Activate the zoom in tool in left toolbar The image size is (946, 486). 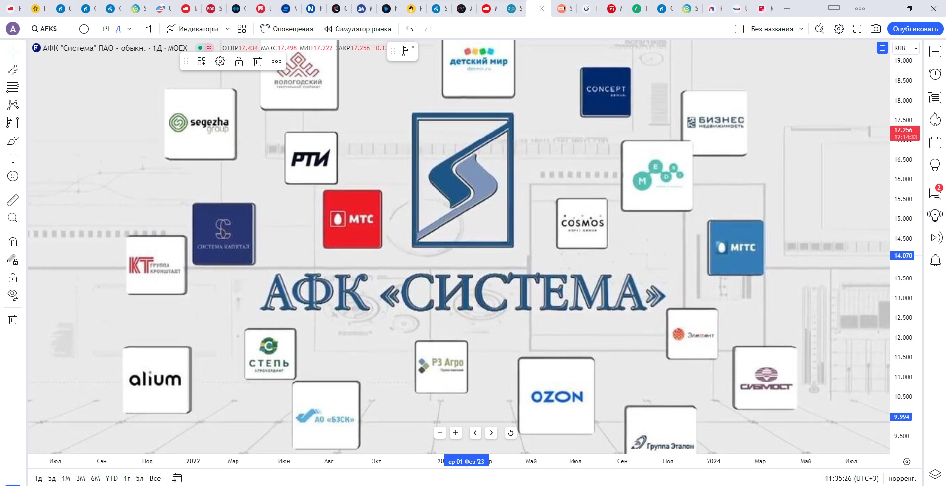[13, 217]
